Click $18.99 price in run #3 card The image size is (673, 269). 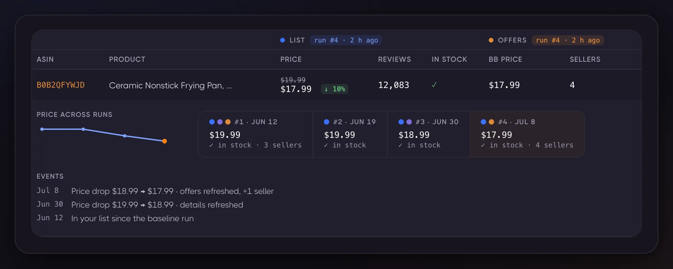pyautogui.click(x=414, y=135)
